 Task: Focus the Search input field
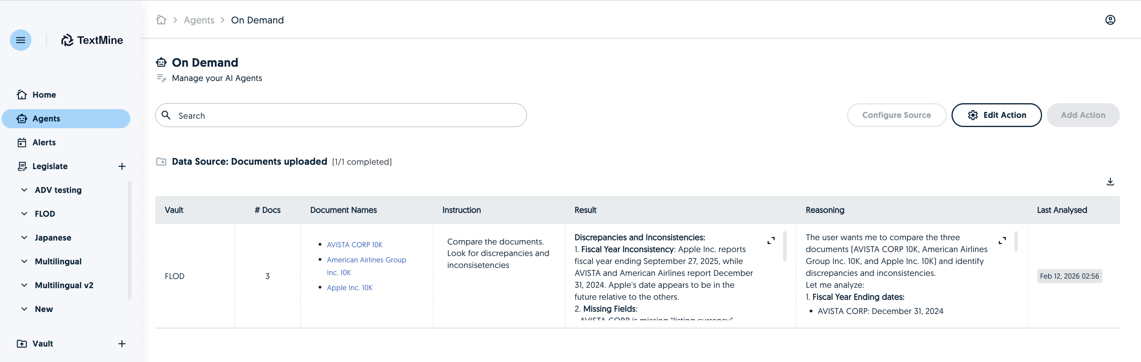[340, 115]
